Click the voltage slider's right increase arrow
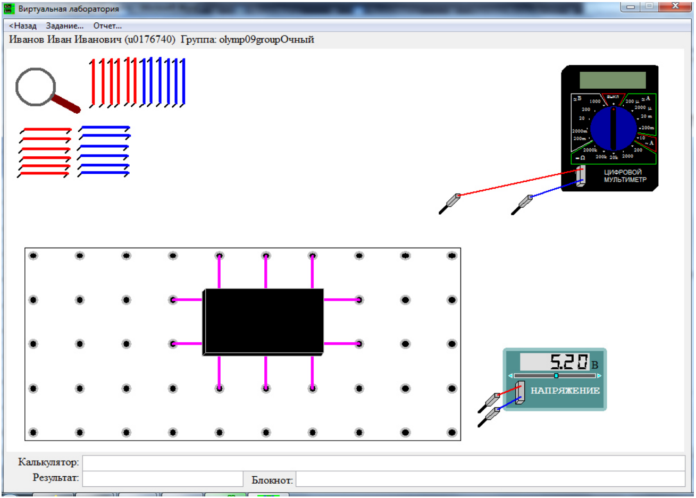This screenshot has height=498, width=696. [599, 376]
